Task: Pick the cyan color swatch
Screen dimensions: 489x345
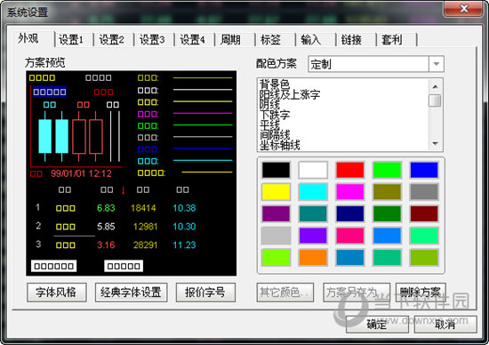Action: pyautogui.click(x=313, y=192)
